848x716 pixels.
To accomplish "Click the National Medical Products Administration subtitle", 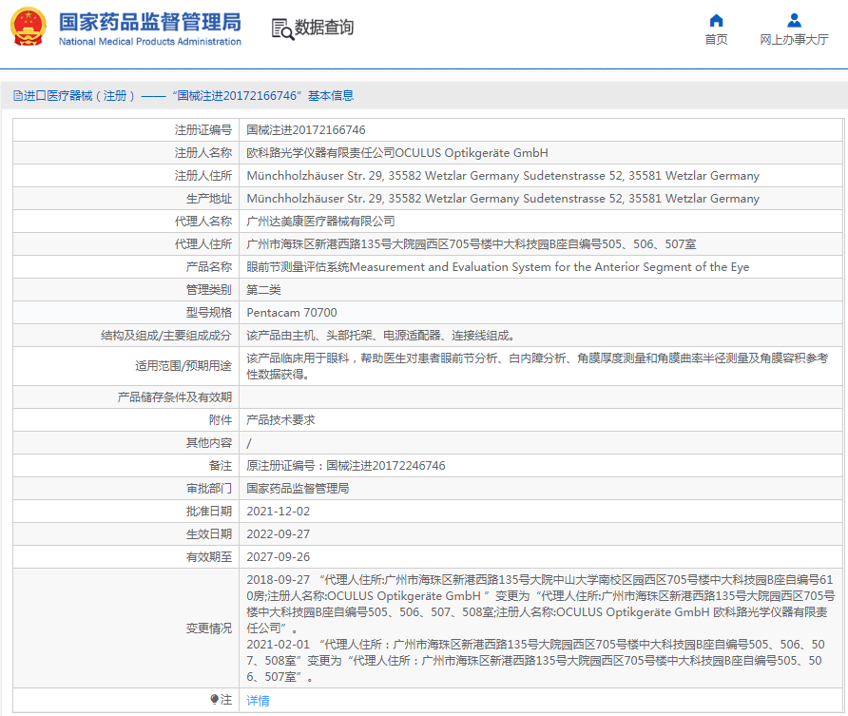I will [149, 42].
